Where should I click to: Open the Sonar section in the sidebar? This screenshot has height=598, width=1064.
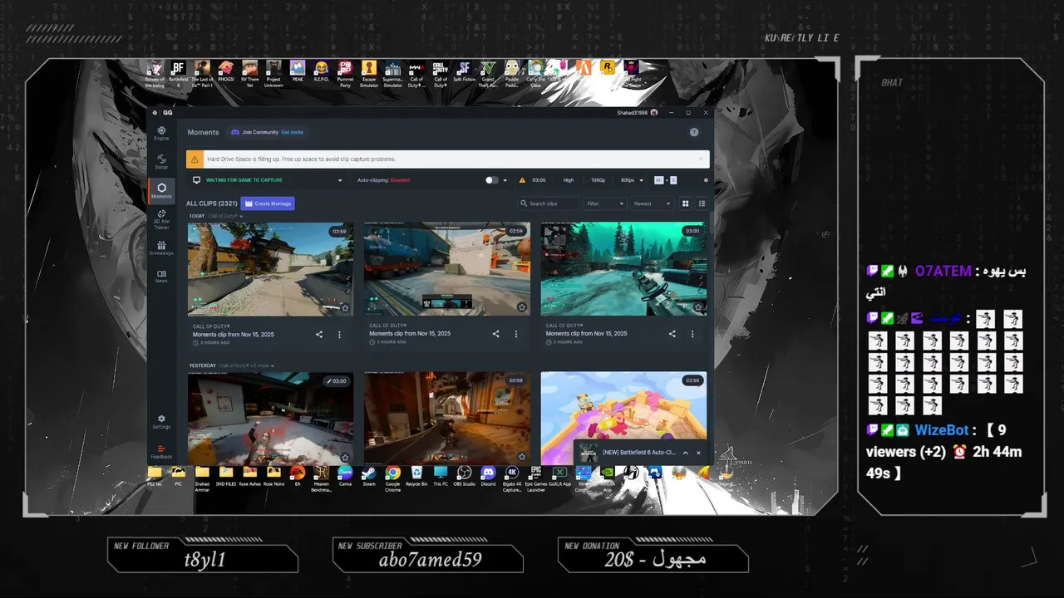coord(161,161)
